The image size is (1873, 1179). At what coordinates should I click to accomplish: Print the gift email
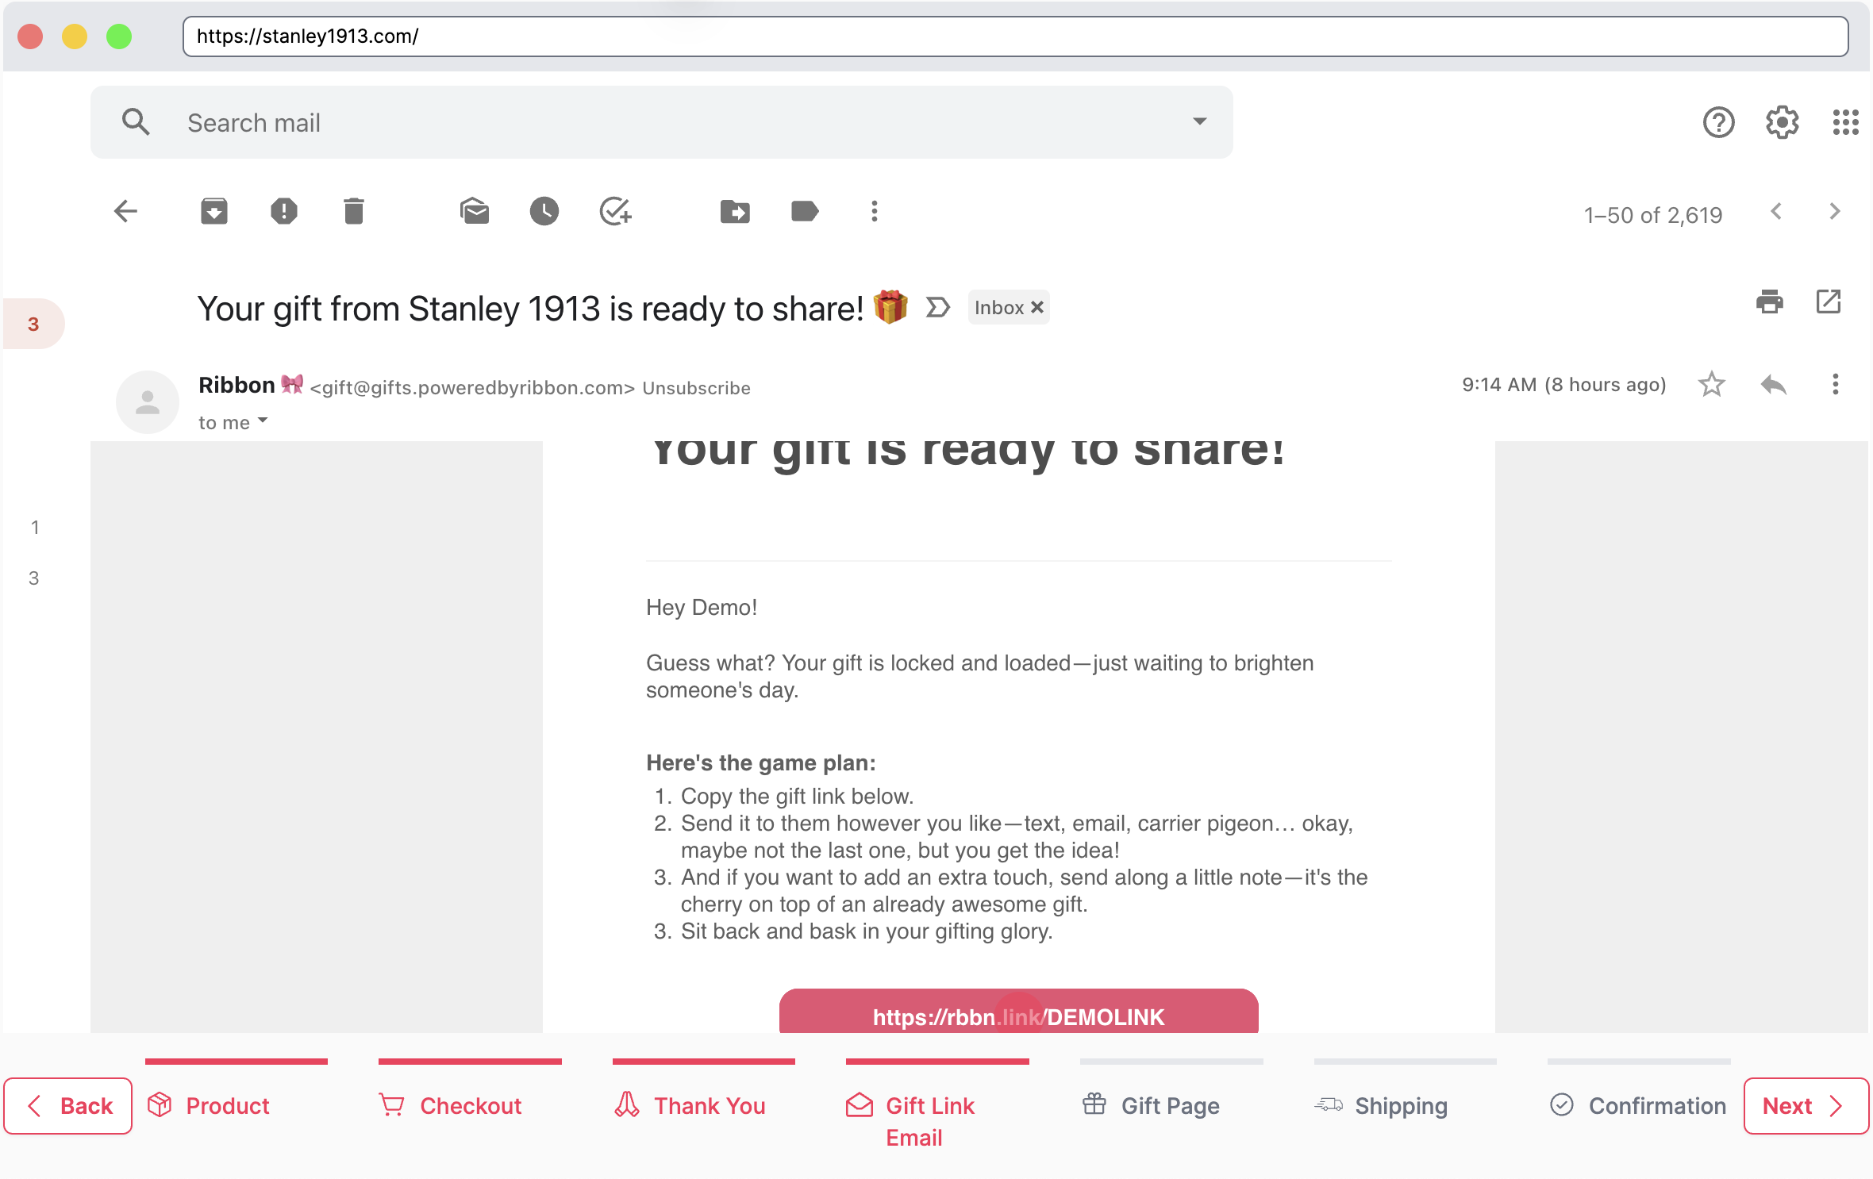[1768, 302]
